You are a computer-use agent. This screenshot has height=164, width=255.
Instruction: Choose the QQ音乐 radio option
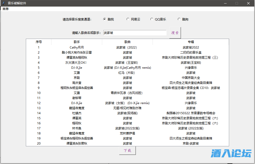[x=152, y=19]
